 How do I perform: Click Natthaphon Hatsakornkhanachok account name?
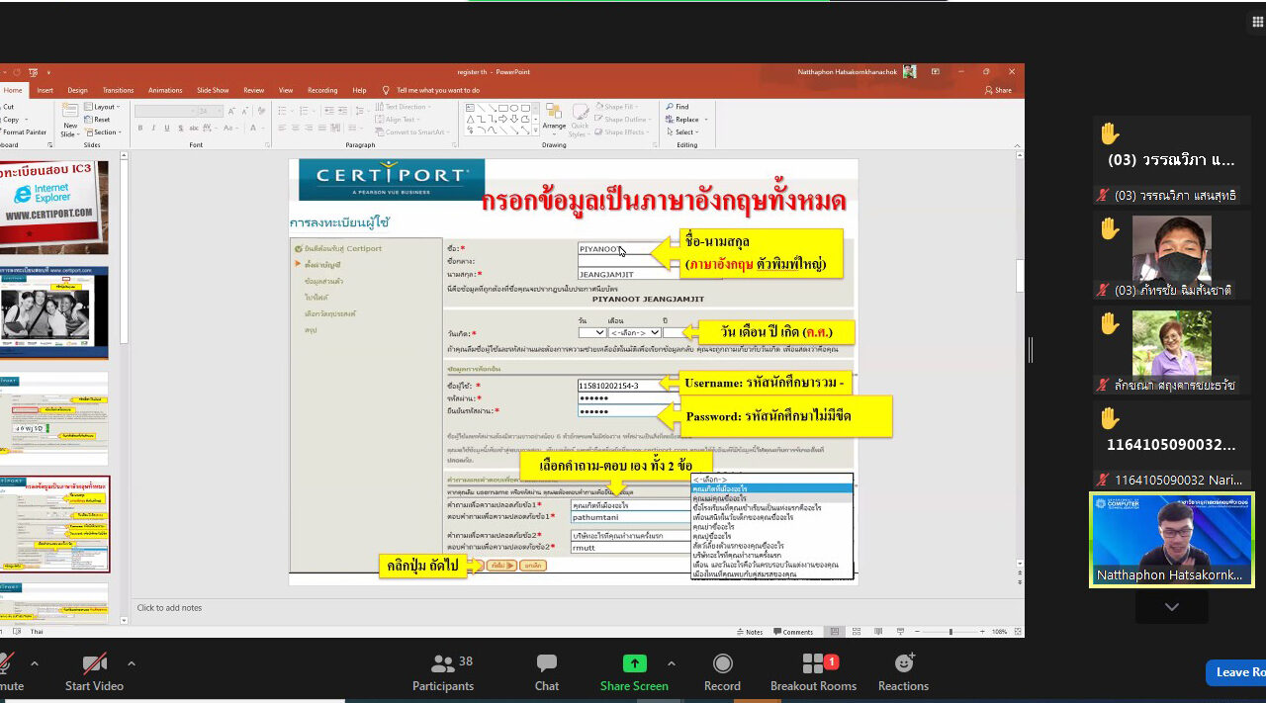[849, 72]
